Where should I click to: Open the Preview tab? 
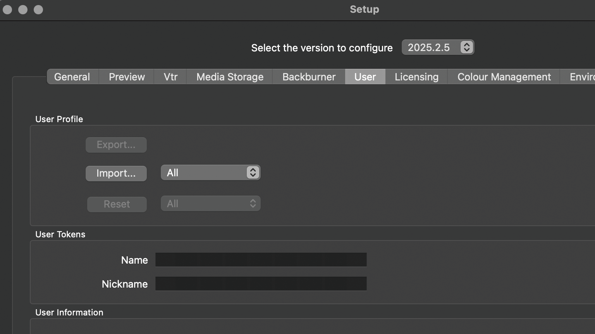tap(127, 77)
